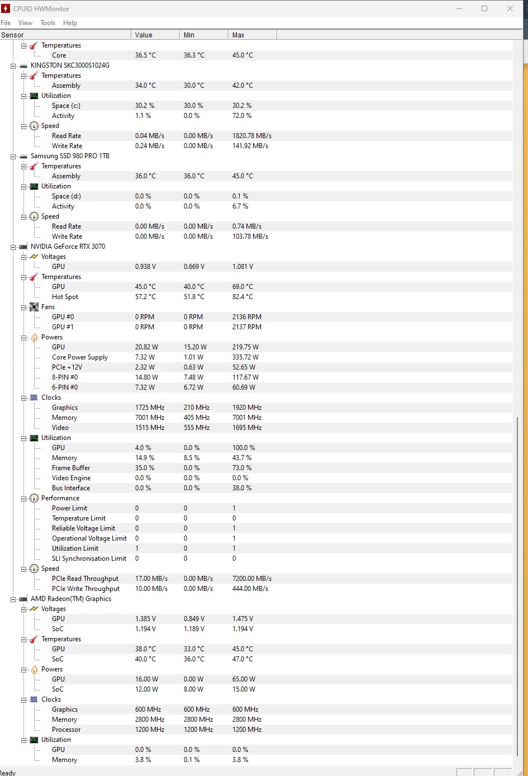Select the Hot Spot temperature row

click(256, 297)
